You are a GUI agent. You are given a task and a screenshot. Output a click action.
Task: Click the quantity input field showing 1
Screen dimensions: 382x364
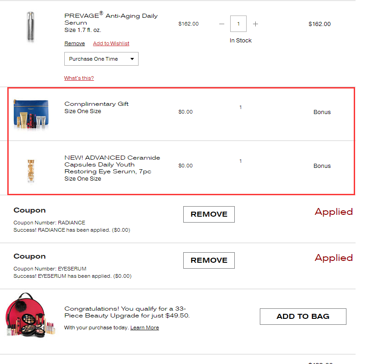[x=238, y=24]
